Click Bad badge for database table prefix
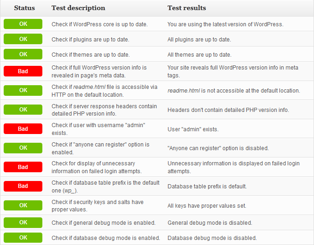 [23, 187]
